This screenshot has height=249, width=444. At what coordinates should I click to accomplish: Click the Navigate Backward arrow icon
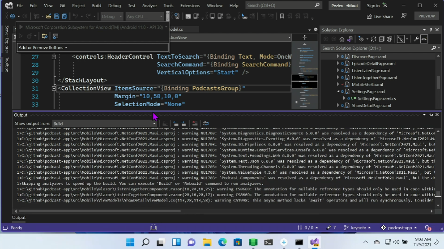click(x=13, y=16)
